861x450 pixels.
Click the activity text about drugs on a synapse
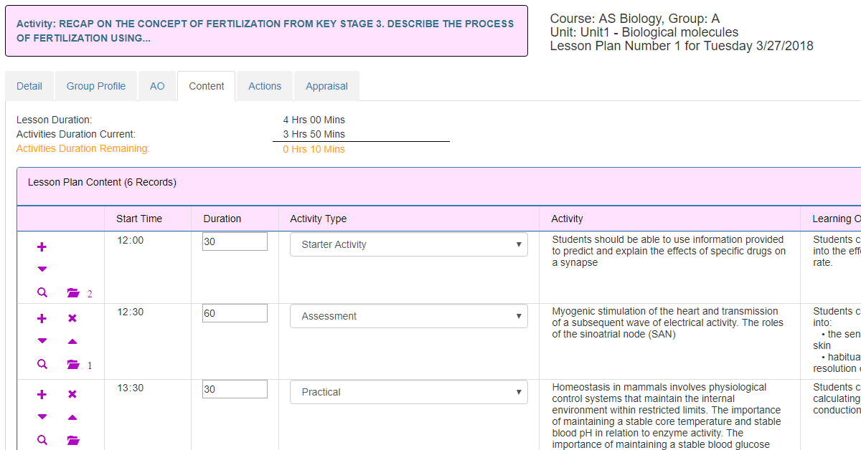click(x=669, y=251)
